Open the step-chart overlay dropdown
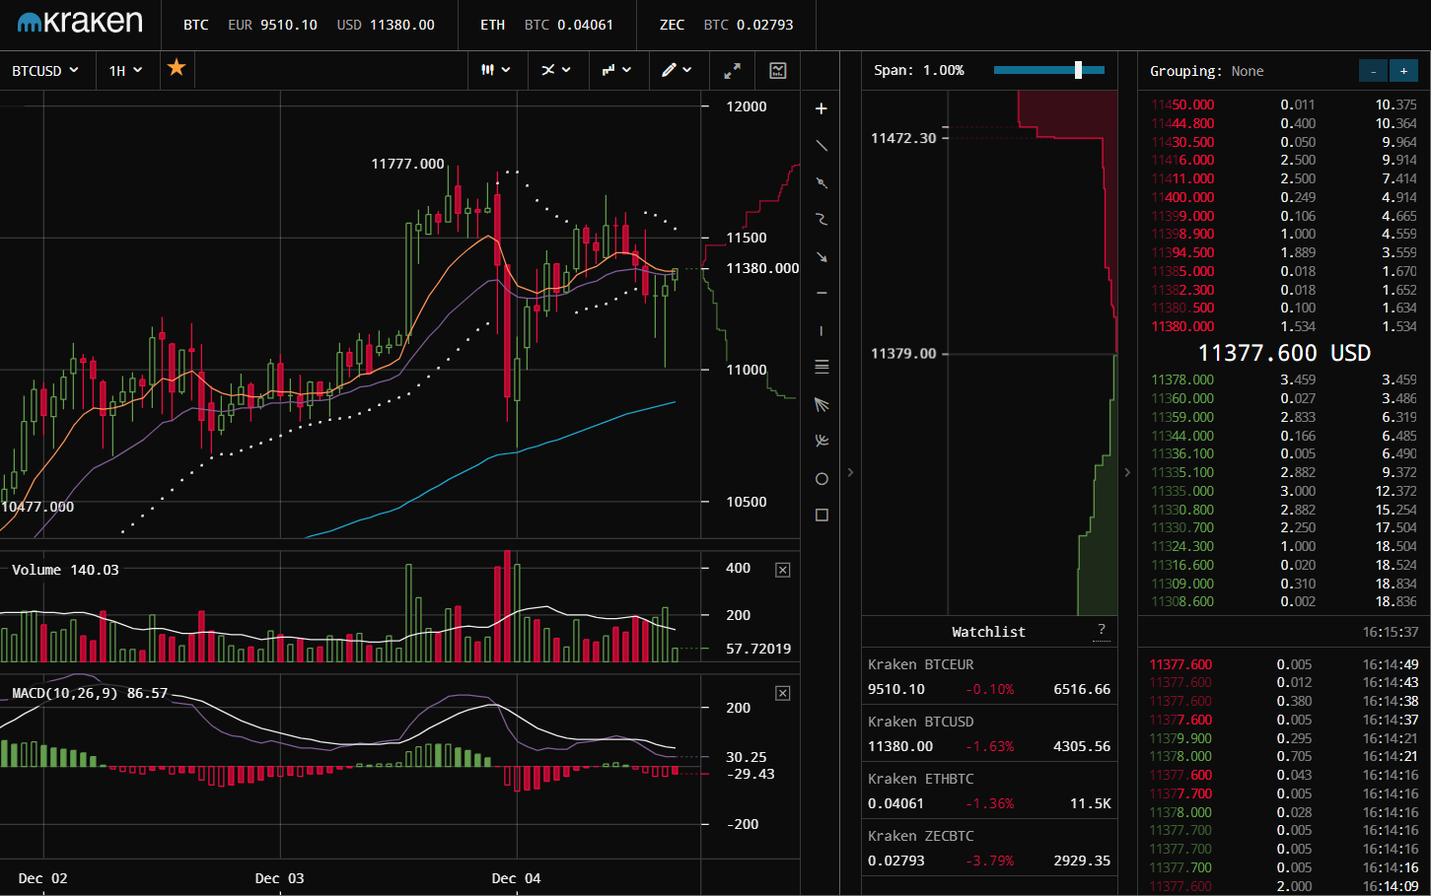 coord(616,70)
